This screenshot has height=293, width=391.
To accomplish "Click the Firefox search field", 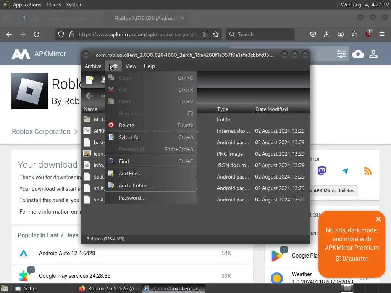I will point(260,34).
